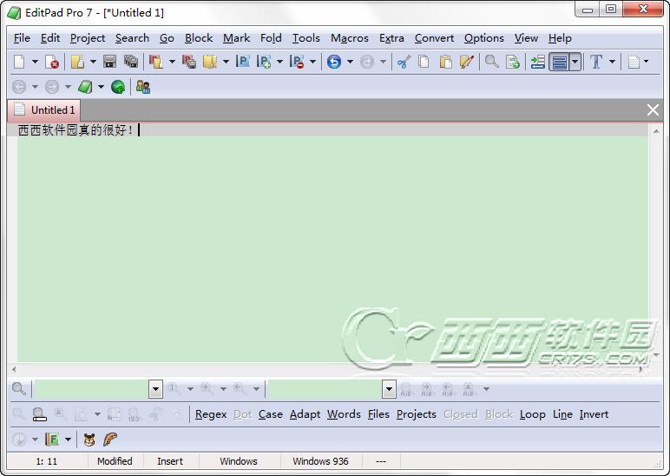
Task: Switch to the Untitled 1 tab
Action: point(44,110)
